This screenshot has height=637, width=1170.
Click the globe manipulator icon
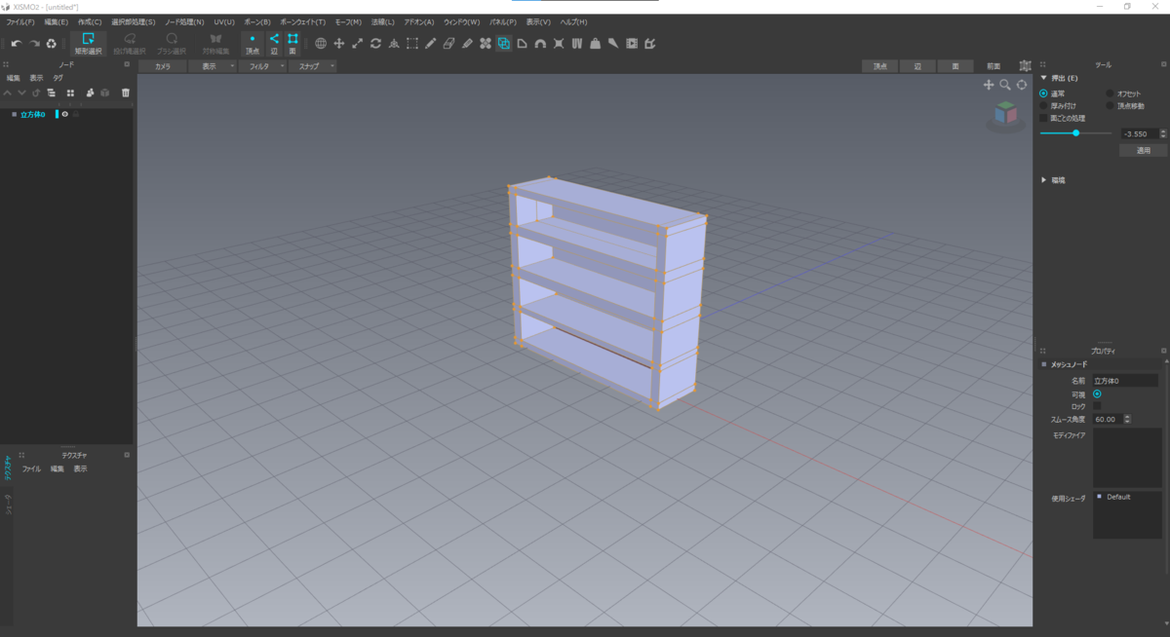coord(321,43)
